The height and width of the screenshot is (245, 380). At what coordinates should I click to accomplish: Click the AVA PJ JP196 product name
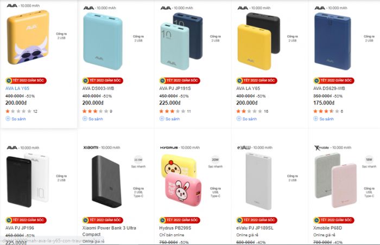click(x=20, y=228)
